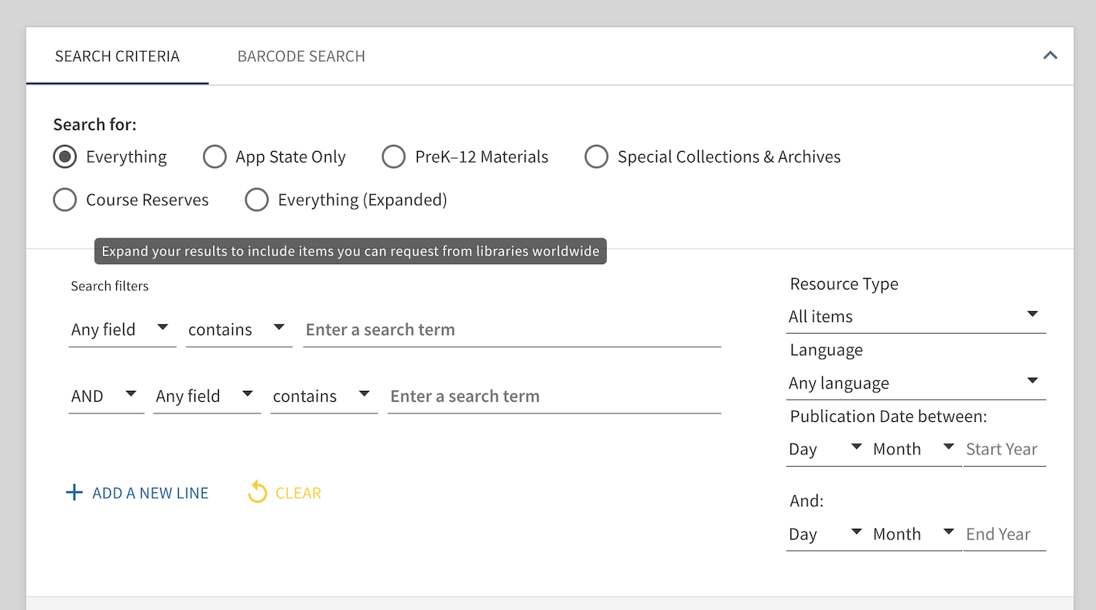Screen dimensions: 1096x610
Task: Click the End Year input field
Action: point(1005,535)
